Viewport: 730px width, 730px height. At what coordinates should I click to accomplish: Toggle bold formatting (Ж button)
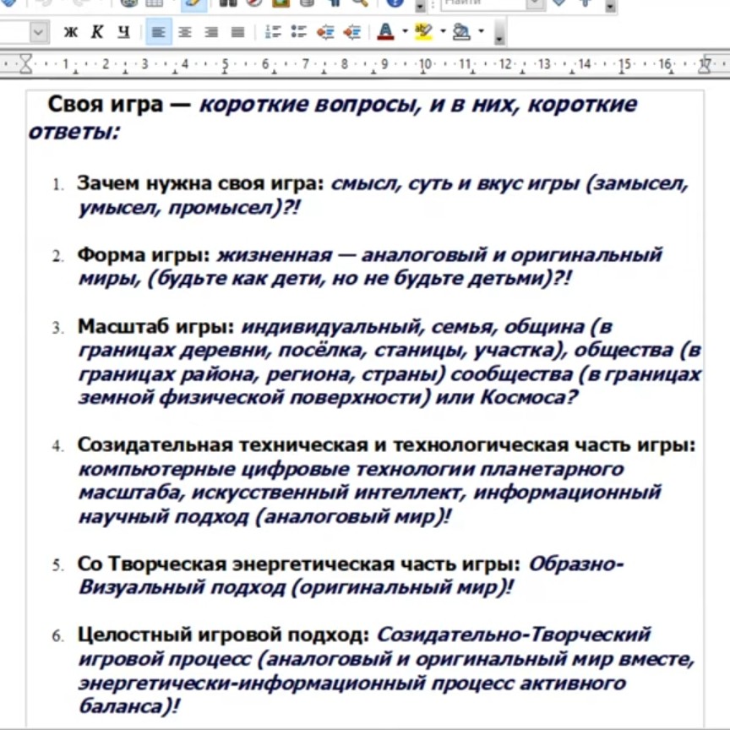[x=71, y=31]
